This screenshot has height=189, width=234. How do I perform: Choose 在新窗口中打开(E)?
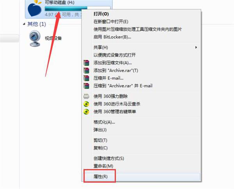click(111, 22)
